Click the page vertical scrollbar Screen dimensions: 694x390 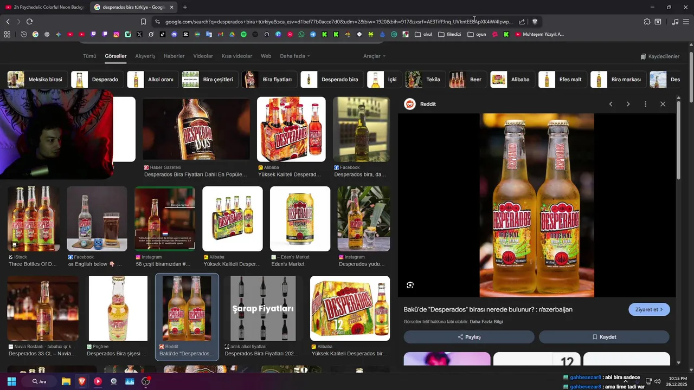click(691, 76)
